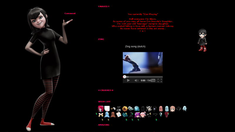This screenshot has width=235, height=132.
Task: Click the video progress bar scrubber
Action: (125, 77)
